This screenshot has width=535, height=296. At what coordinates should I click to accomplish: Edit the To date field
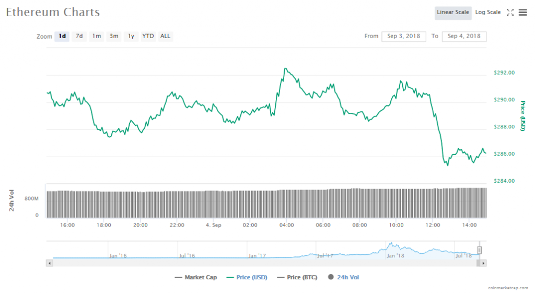pos(464,37)
